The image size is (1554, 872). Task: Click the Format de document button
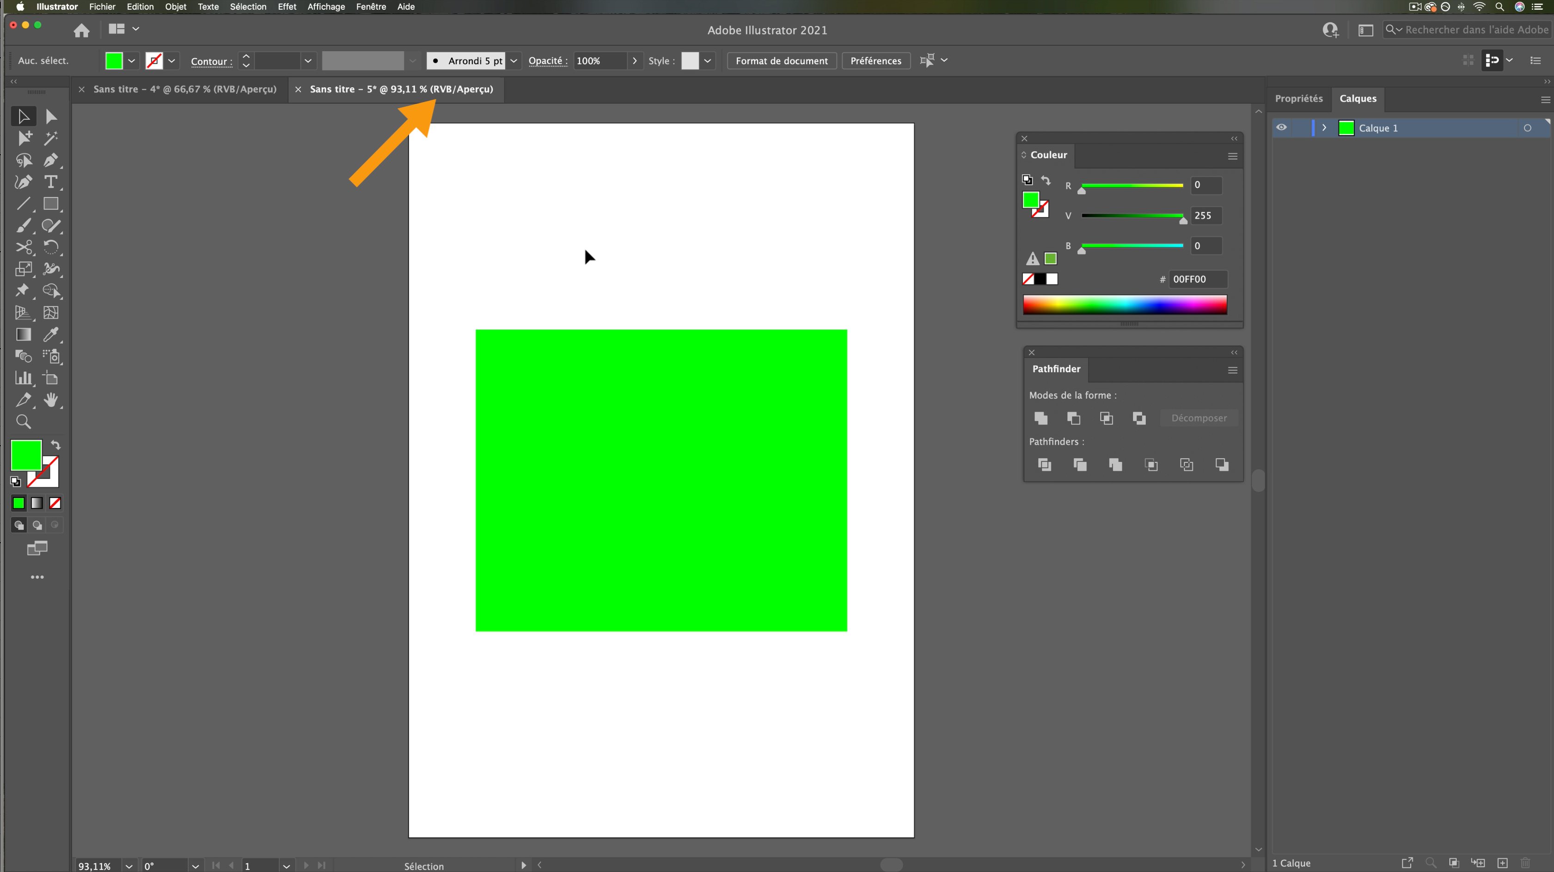tap(781, 61)
